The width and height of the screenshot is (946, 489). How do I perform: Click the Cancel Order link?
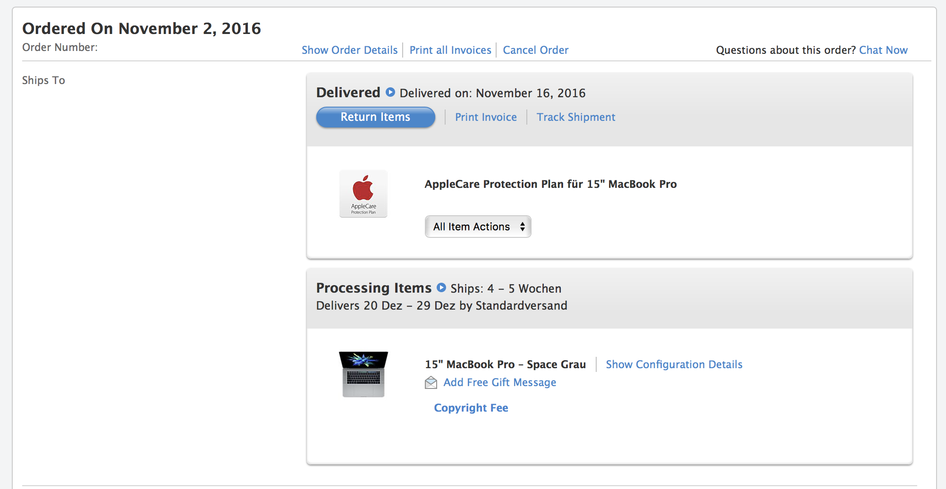pos(536,50)
